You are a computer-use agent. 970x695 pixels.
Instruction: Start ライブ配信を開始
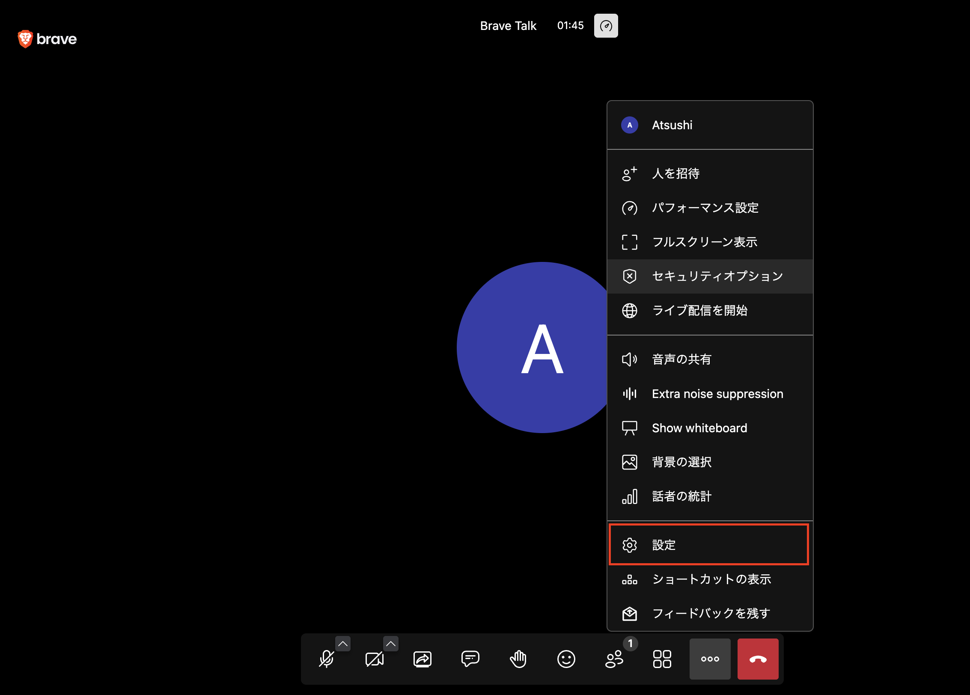click(x=710, y=311)
